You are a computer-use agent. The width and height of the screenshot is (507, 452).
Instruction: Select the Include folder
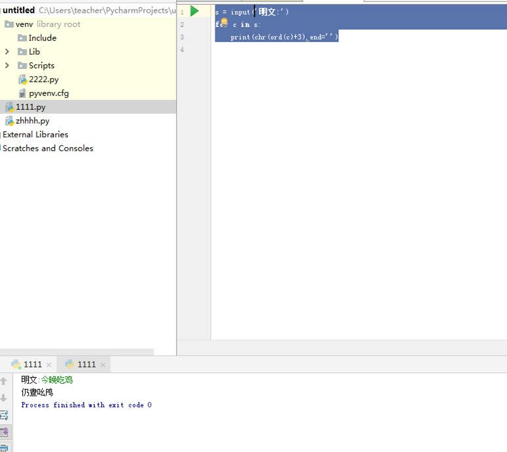point(37,38)
